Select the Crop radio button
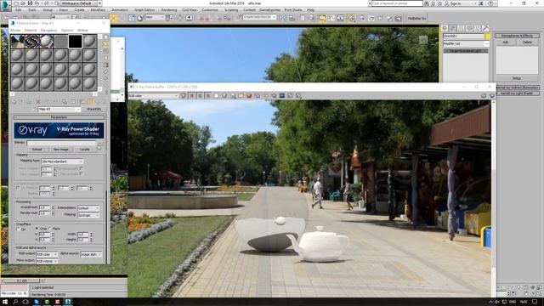 [37, 229]
